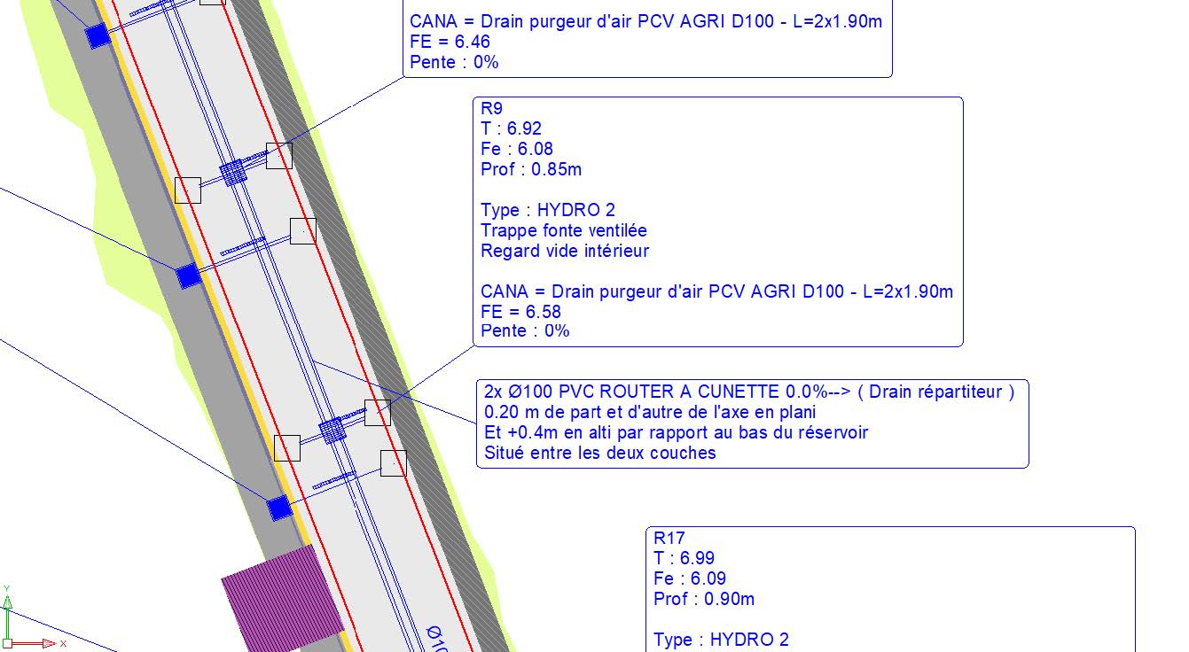This screenshot has height=652, width=1189.
Task: Pick the lower blue grid-hatched manhole symbol
Action: tap(332, 431)
